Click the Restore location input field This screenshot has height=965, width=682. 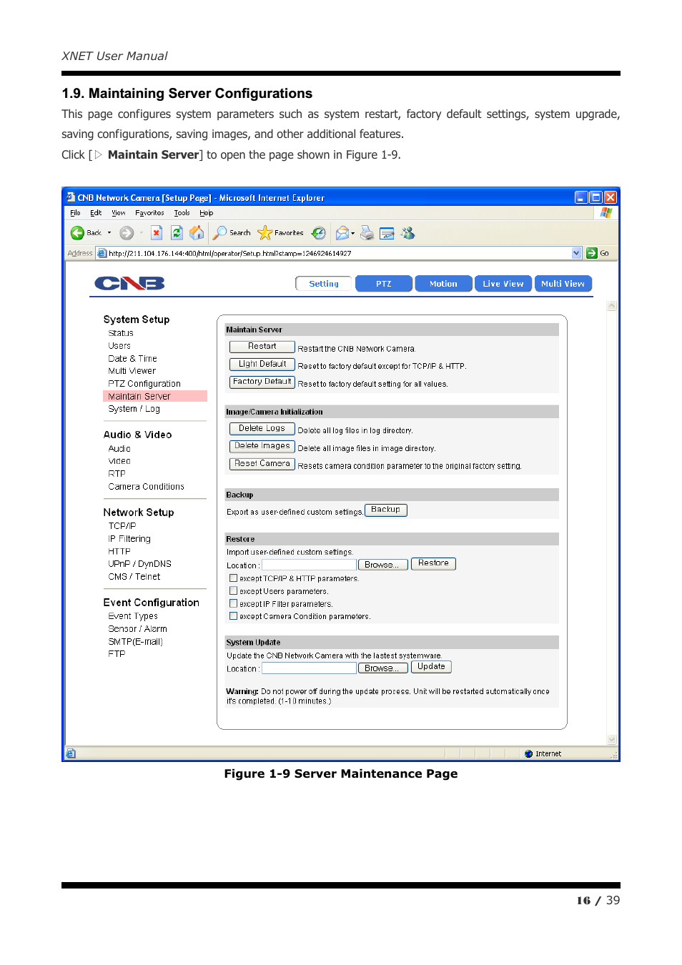(309, 565)
